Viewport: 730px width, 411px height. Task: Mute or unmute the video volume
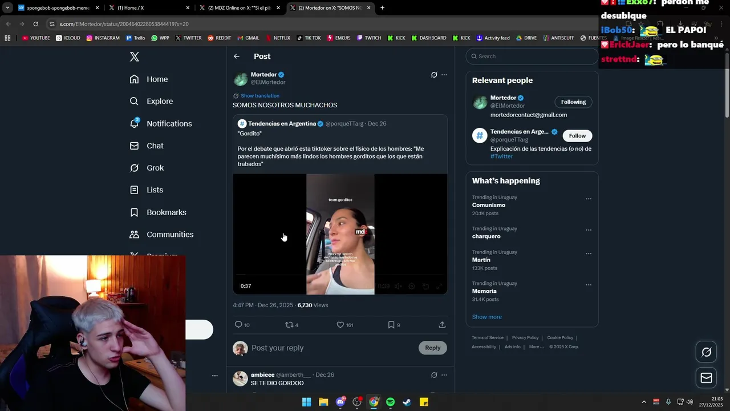click(x=398, y=286)
